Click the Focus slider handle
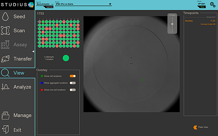The height and width of the screenshot is (136, 218). coord(172,24)
